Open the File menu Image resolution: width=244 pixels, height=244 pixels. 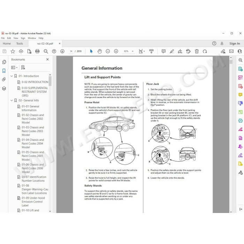[x=3, y=38]
